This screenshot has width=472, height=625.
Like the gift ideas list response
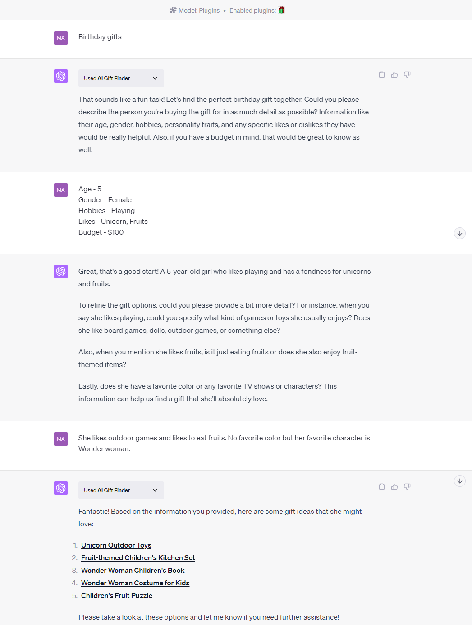(394, 487)
